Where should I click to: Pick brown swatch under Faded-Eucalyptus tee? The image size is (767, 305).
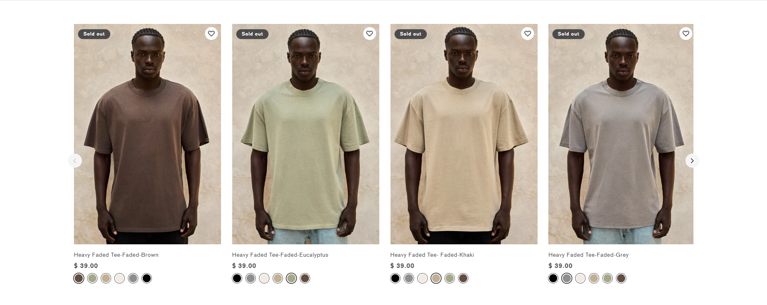[305, 278]
